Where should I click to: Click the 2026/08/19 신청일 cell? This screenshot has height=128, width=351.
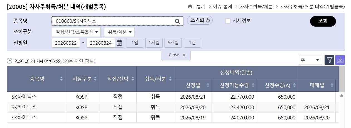click(x=193, y=117)
